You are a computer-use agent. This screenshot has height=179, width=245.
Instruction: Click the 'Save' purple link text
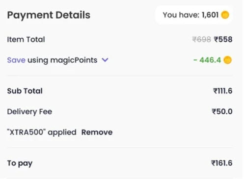tap(16, 60)
